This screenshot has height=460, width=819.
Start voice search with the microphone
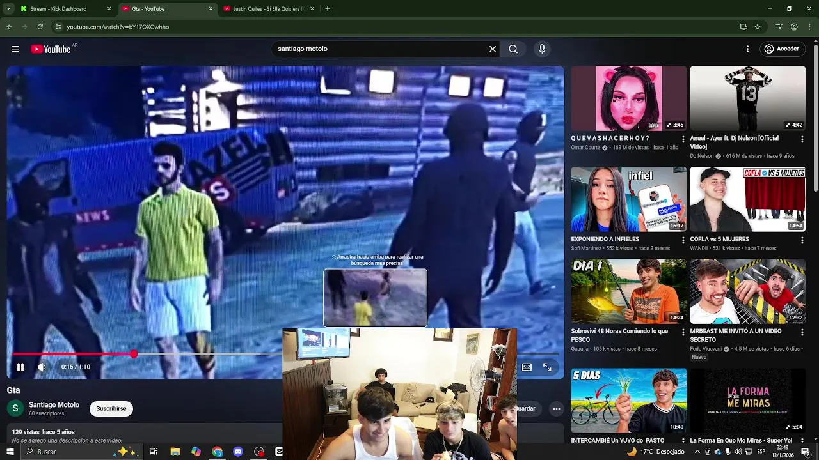click(542, 49)
